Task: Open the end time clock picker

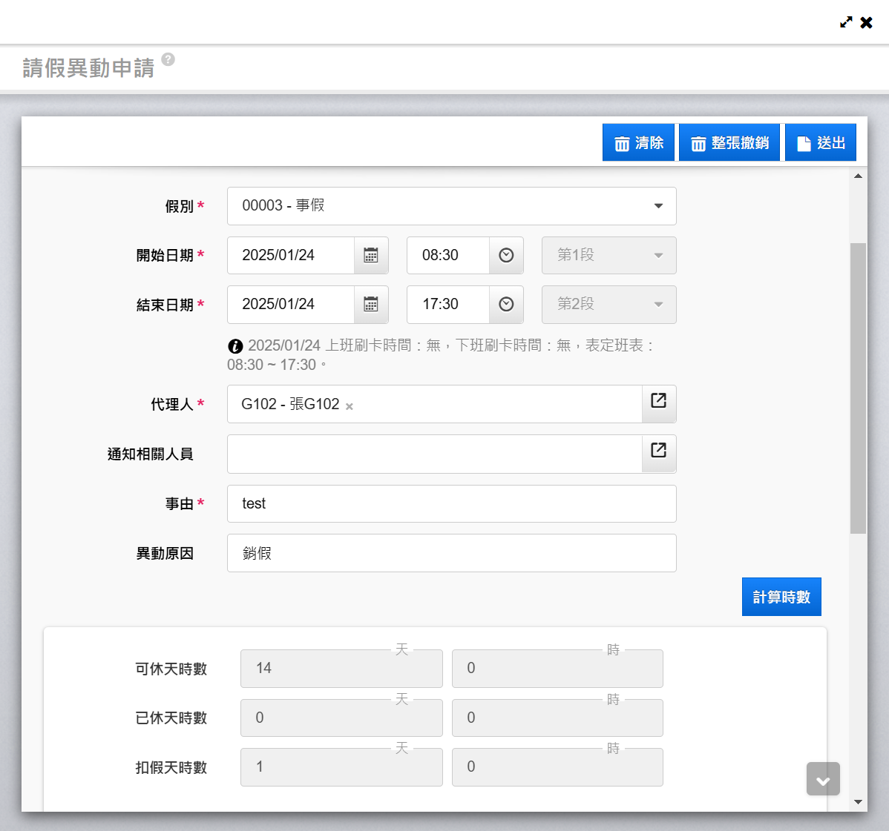Action: pos(506,305)
